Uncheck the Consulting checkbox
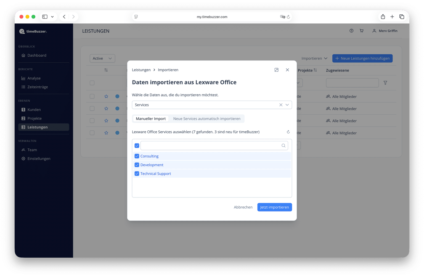 click(x=137, y=156)
